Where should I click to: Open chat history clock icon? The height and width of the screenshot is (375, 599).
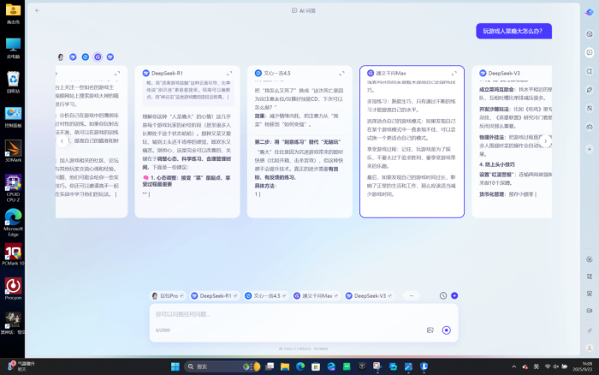tap(443, 295)
